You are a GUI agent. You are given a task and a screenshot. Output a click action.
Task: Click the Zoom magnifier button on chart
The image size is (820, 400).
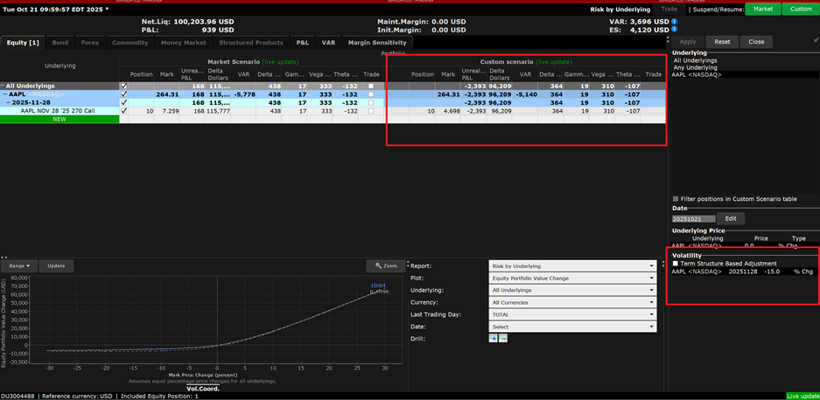tap(385, 266)
